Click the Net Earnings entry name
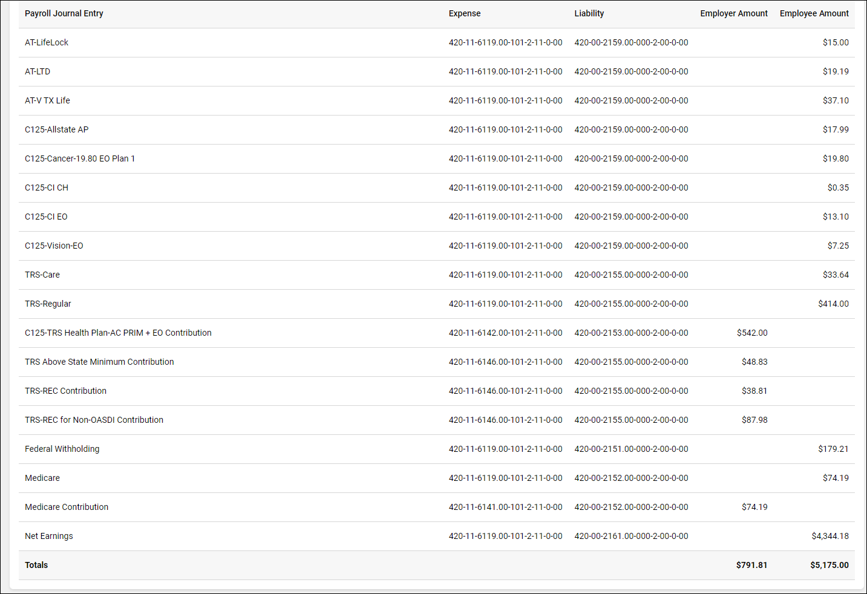This screenshot has height=594, width=867. coord(48,536)
